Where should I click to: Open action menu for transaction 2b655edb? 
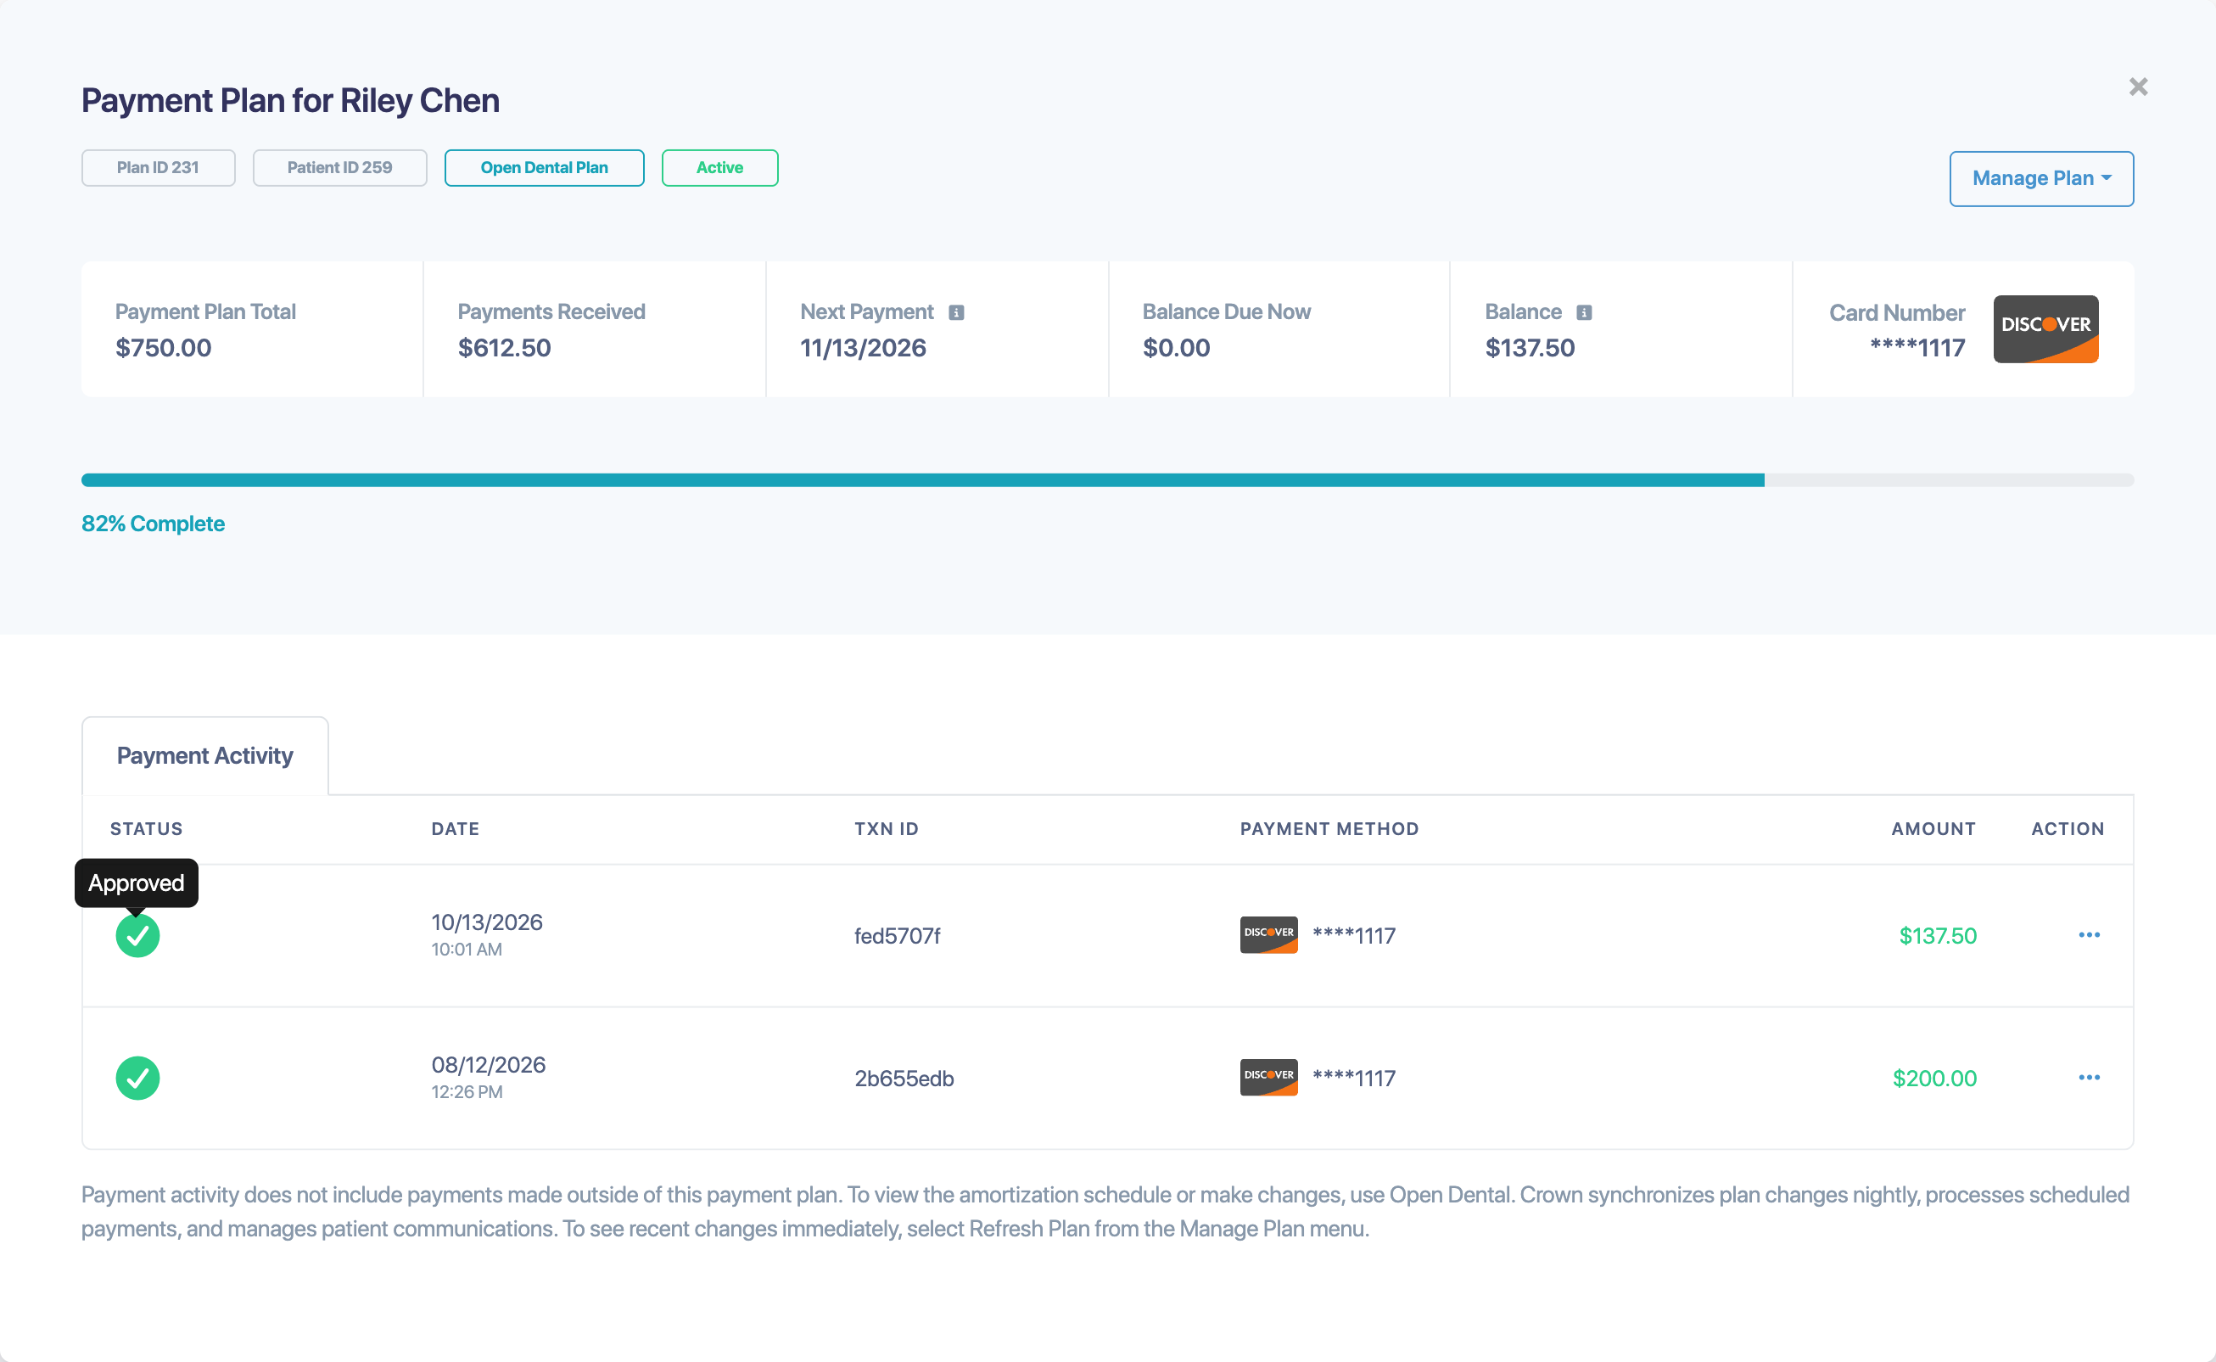tap(2089, 1078)
